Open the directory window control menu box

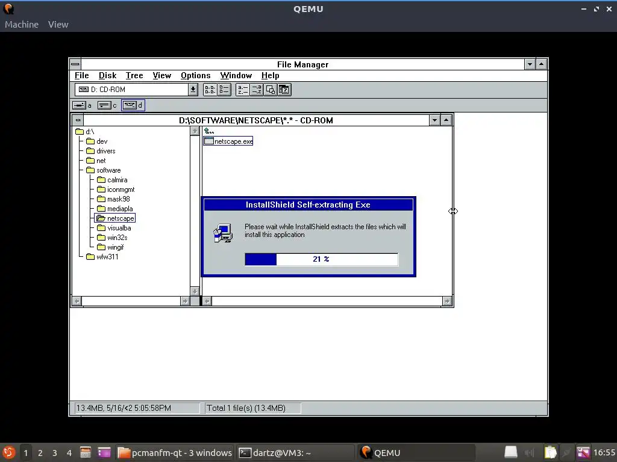coord(78,120)
